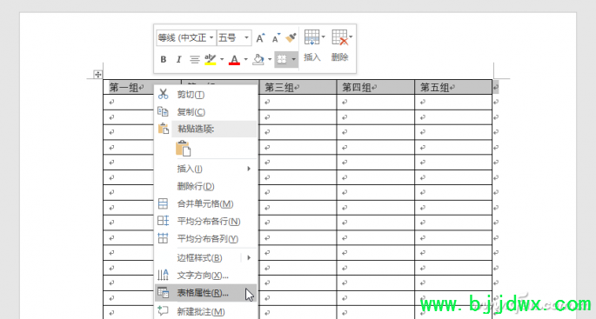The width and height of the screenshot is (596, 319).
Task: Open the font size dropdown 五号
Action: coord(234,38)
